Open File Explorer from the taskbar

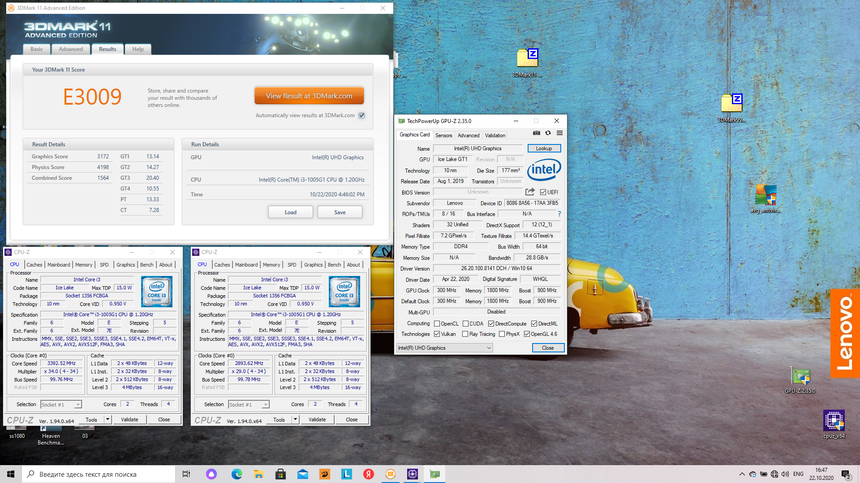click(258, 474)
